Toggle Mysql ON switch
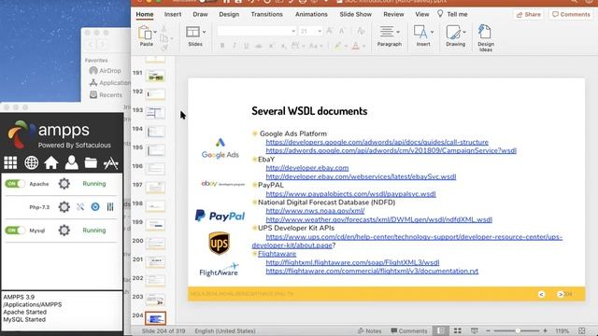Screen dimensions: 598x336 (15, 231)
